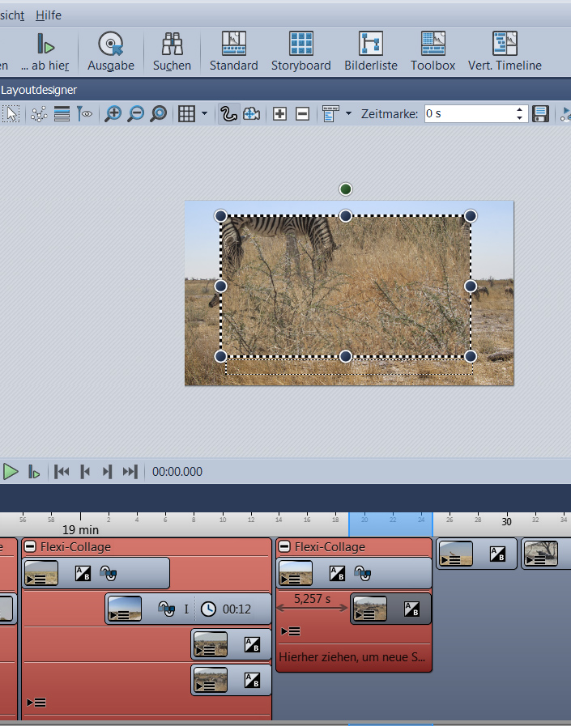Click the green rotation handle above image

click(x=346, y=189)
